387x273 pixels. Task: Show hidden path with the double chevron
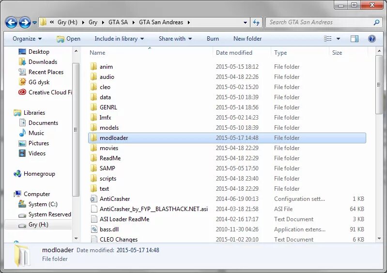pyautogui.click(x=52, y=22)
